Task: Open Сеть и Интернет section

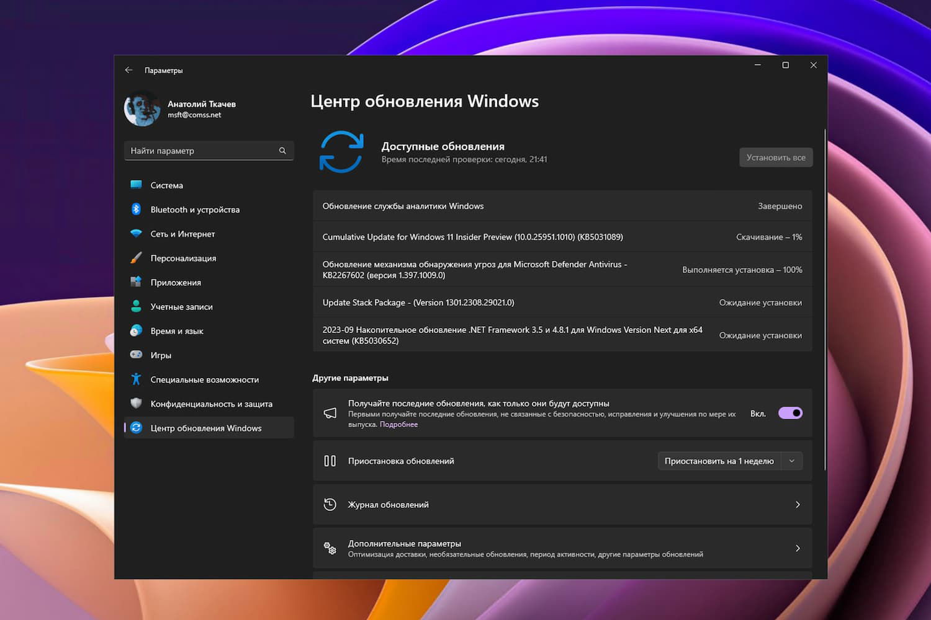Action: click(209, 234)
